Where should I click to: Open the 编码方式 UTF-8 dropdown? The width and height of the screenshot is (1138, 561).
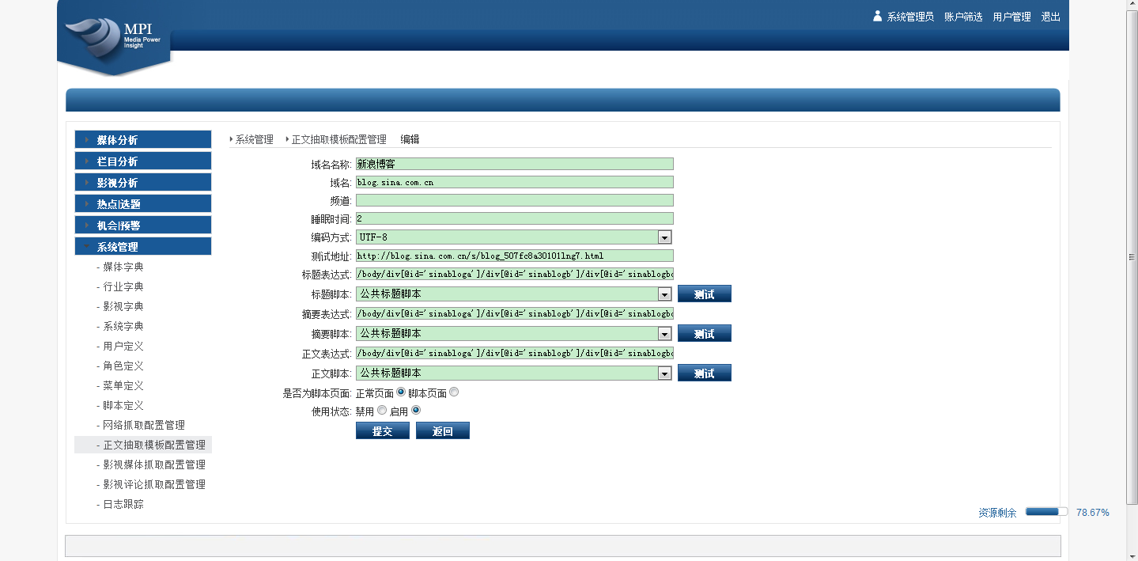664,237
